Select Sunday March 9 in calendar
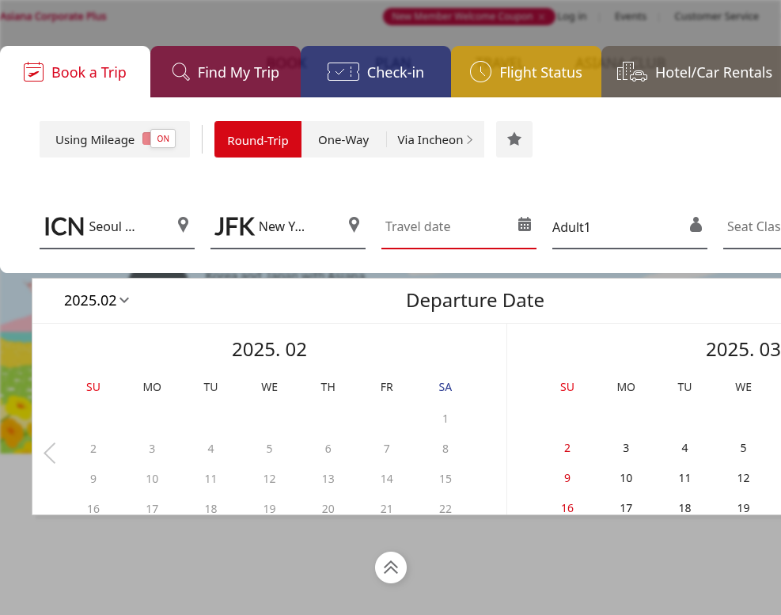This screenshot has height=615, width=781. coord(567,478)
